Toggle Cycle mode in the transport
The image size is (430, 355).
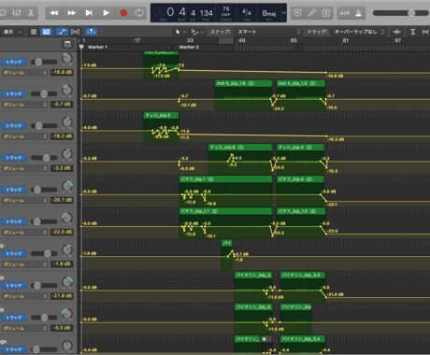[139, 13]
